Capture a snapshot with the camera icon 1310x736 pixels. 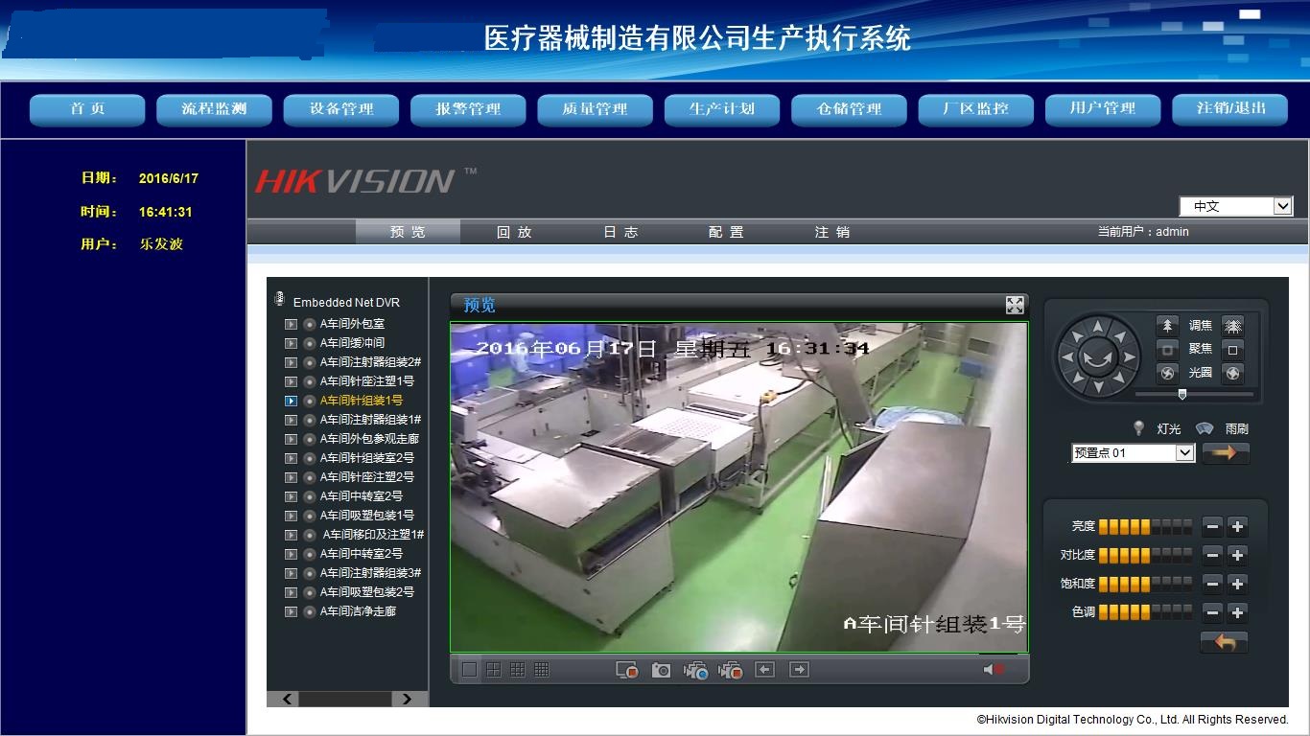point(661,670)
